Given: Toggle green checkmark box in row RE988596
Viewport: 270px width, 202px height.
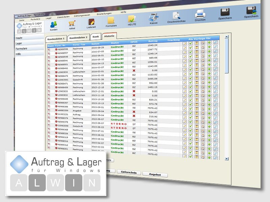Looking at the screenshot, I should pos(191,43).
